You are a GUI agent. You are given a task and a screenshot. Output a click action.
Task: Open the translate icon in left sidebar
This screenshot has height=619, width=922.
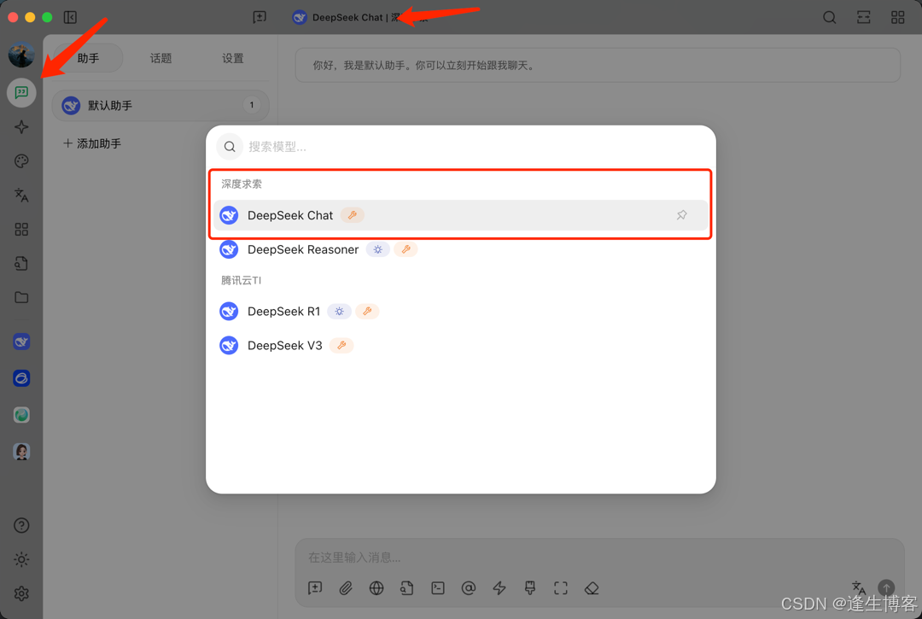(21, 196)
